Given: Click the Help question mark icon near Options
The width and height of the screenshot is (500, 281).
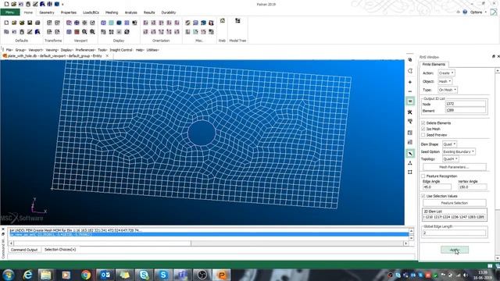Looking at the screenshot, I should click(x=465, y=12).
